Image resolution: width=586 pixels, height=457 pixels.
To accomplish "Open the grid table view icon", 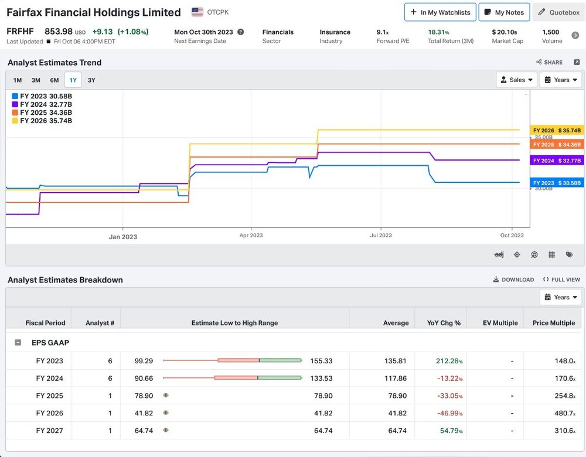I will tap(551, 254).
